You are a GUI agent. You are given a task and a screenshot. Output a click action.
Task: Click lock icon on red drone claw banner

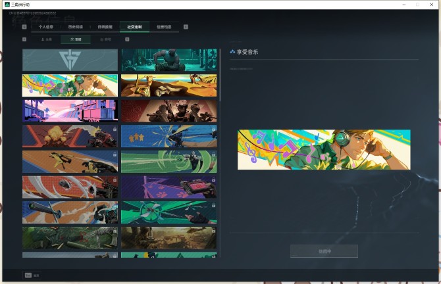115,179
